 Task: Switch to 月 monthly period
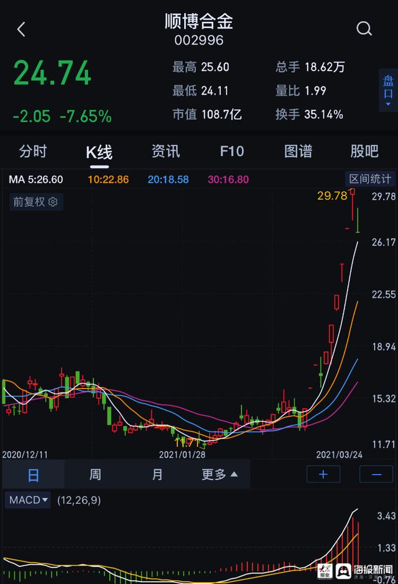click(x=157, y=475)
